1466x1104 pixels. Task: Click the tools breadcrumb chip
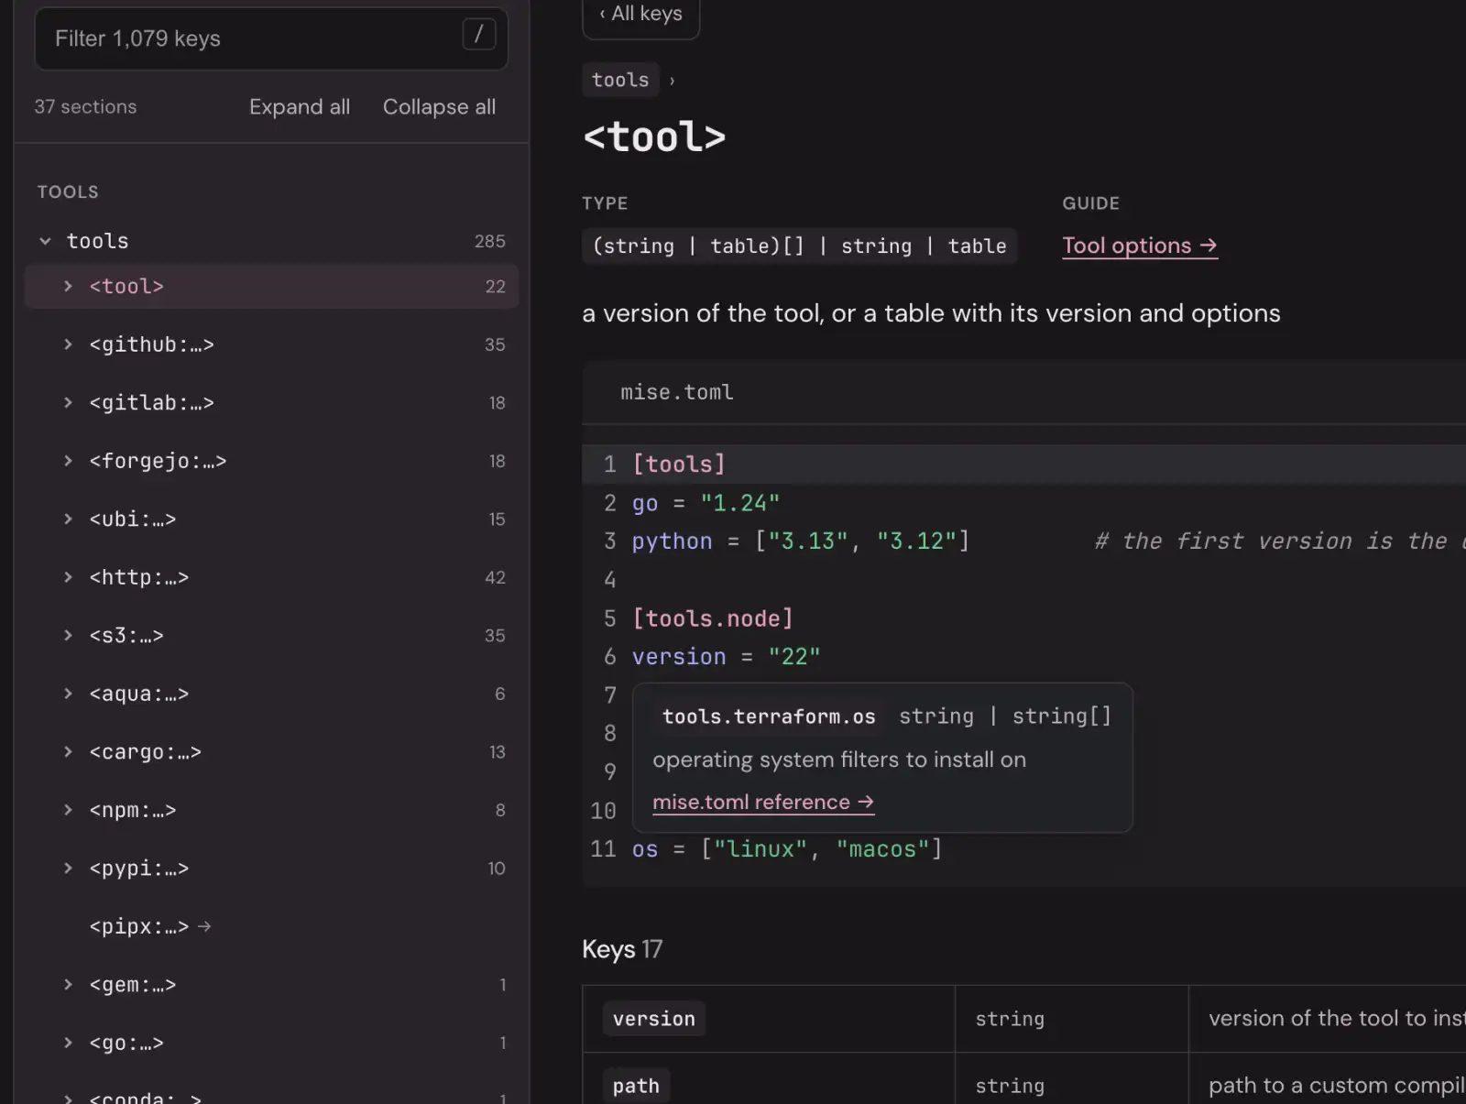(620, 80)
